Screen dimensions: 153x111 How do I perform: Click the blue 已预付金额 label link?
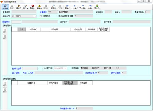point(17,68)
